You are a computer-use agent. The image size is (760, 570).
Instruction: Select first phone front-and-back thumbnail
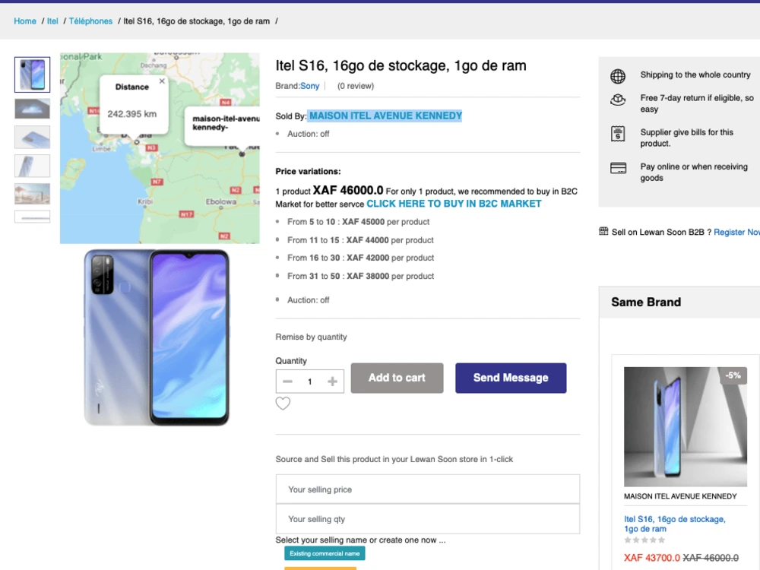tap(32, 74)
